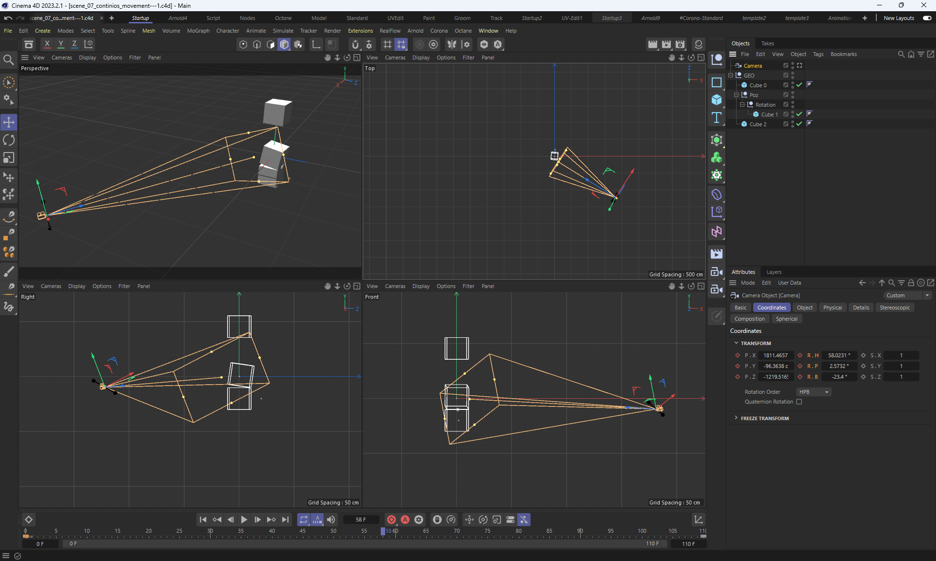Go to start of animation
This screenshot has width=936, height=561.
tap(203, 520)
